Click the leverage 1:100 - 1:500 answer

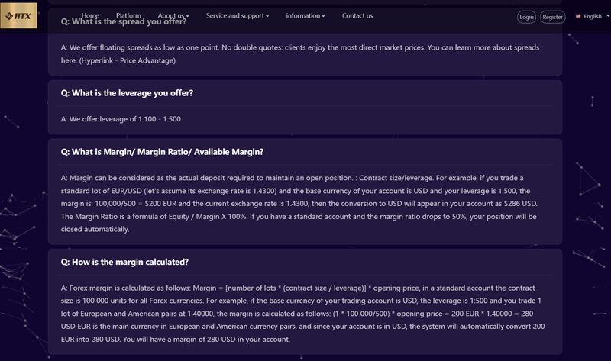pyautogui.click(x=121, y=119)
